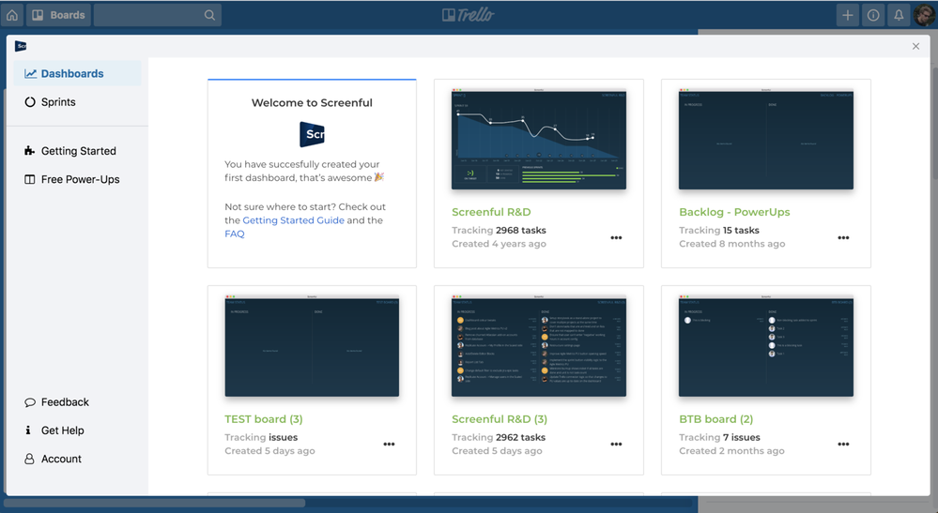Click the Trello search field

tap(158, 15)
